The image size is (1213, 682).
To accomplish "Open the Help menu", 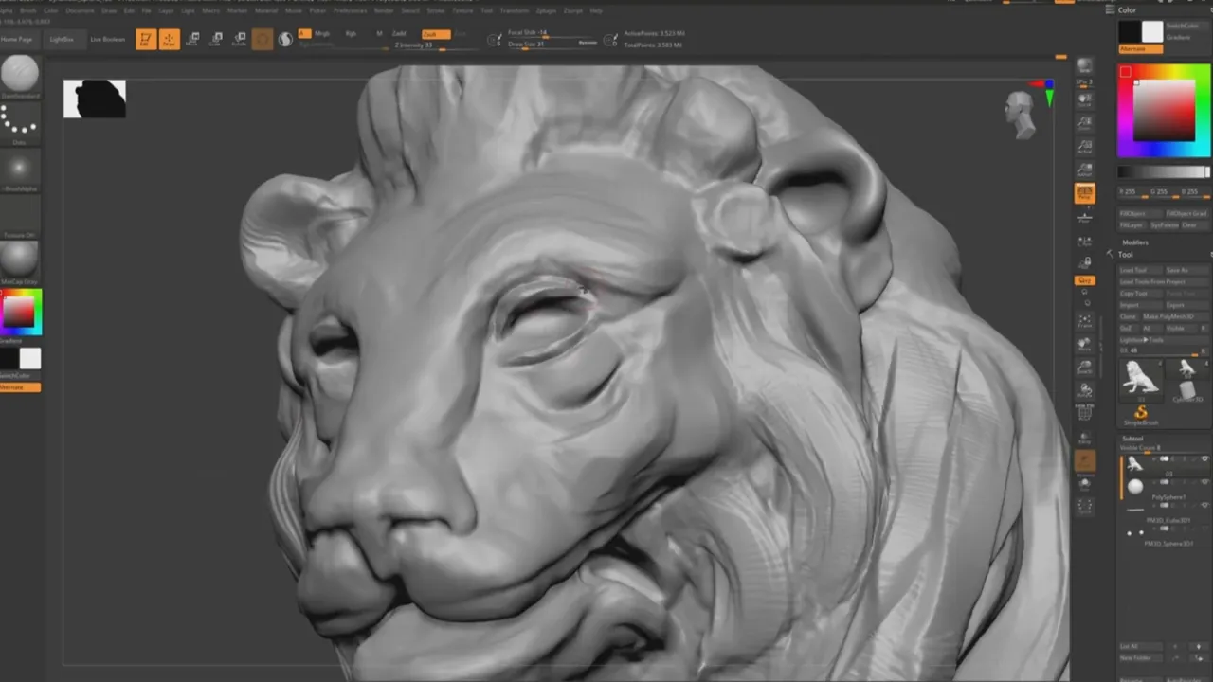I will (x=596, y=10).
